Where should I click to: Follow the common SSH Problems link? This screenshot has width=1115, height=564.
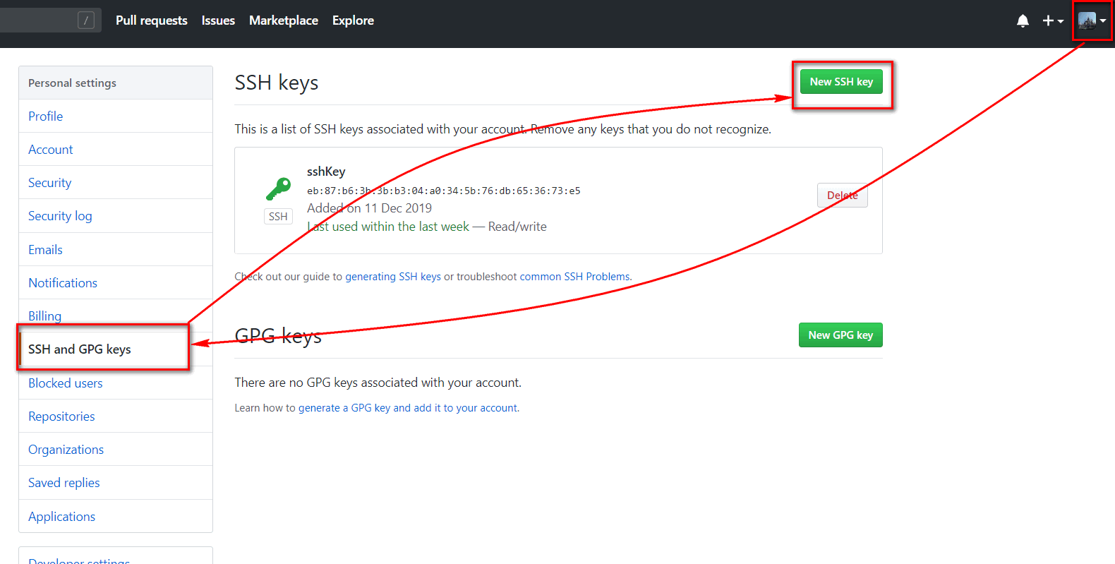pyautogui.click(x=574, y=277)
